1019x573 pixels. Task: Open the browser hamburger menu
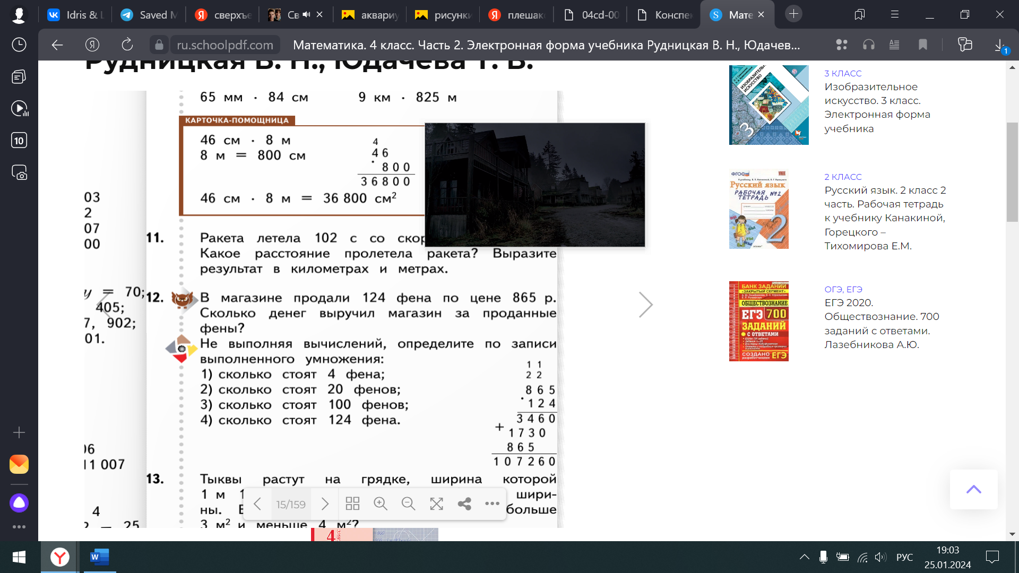pos(895,14)
